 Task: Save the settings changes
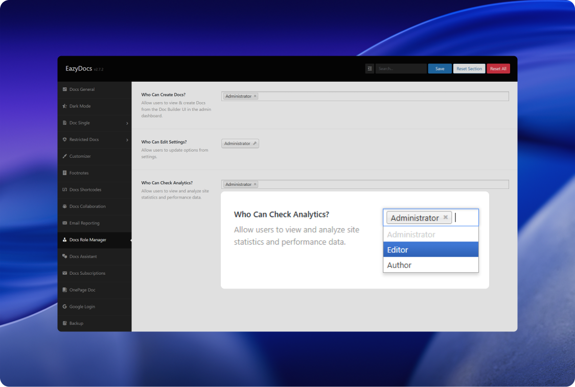[x=440, y=68]
